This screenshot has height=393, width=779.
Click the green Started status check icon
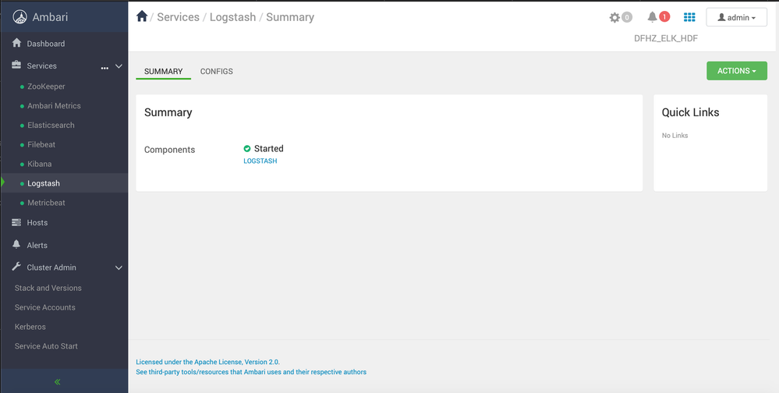247,149
